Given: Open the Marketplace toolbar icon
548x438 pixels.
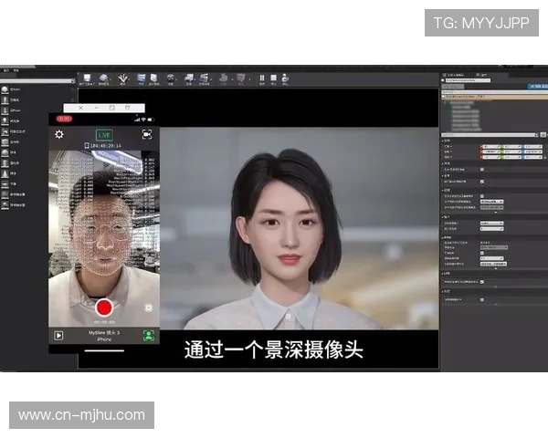Looking at the screenshot, I should [153, 78].
